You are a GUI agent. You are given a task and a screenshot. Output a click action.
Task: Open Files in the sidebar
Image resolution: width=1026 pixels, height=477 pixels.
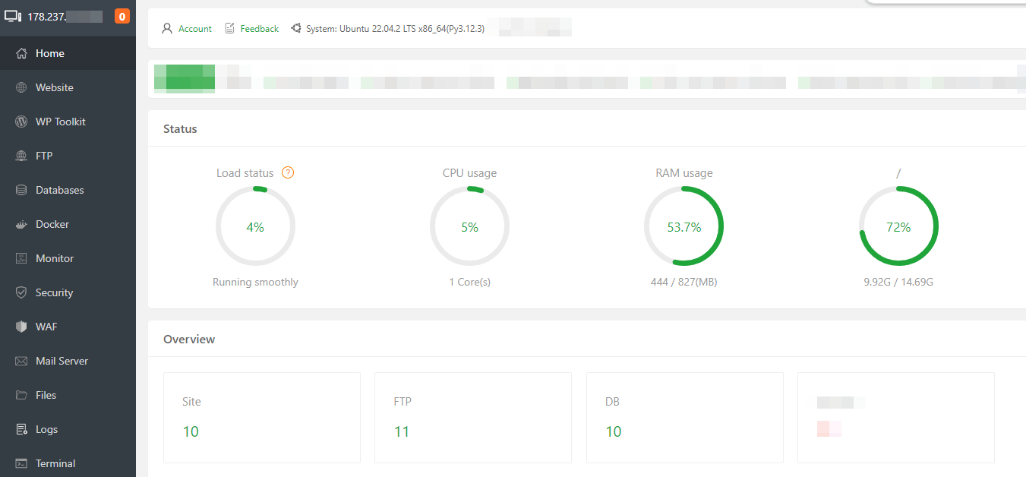[x=68, y=395]
